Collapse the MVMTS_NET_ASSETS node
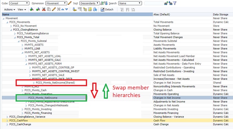233x129 pixels. [22, 53]
